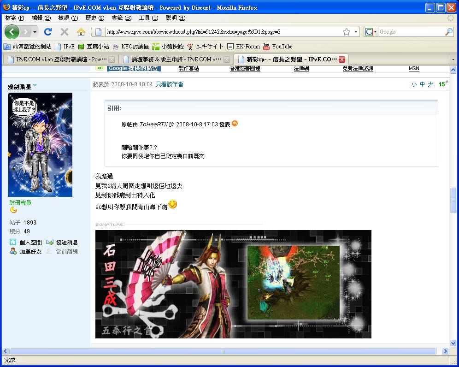Open the MSN ad link
The image size is (459, 367).
point(414,69)
